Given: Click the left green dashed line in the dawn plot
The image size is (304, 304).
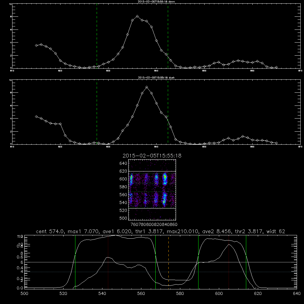Looking at the screenshot, I should click(97, 36).
